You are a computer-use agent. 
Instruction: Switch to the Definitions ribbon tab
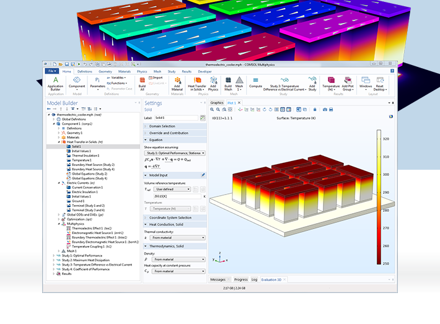click(x=85, y=71)
